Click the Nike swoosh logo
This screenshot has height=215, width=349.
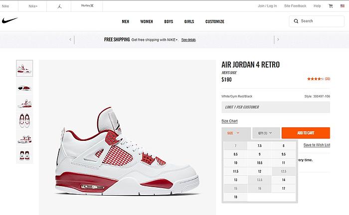9,21
